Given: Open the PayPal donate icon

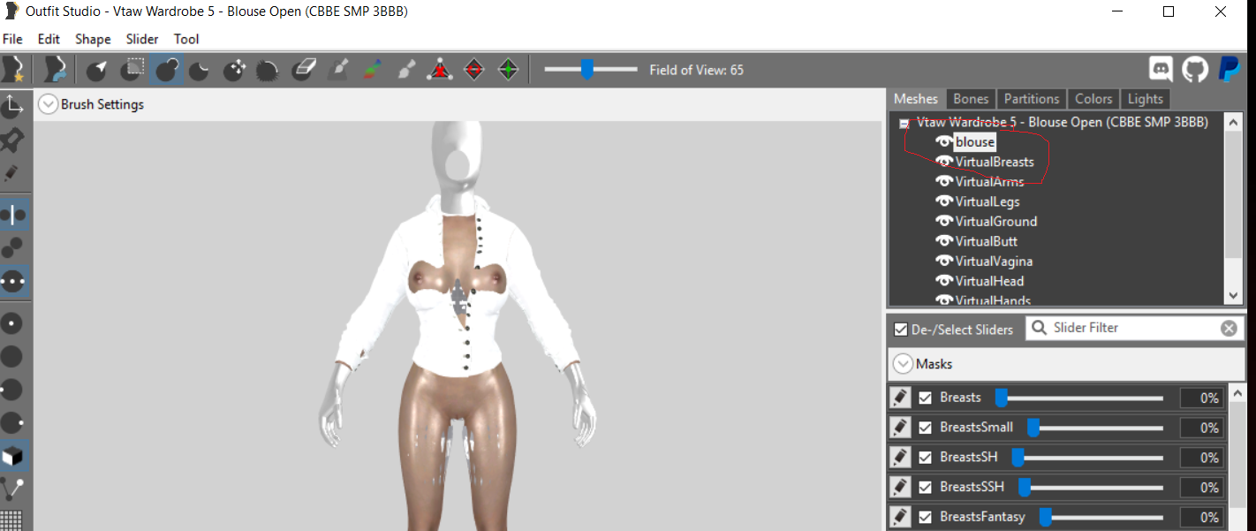Looking at the screenshot, I should 1229,69.
